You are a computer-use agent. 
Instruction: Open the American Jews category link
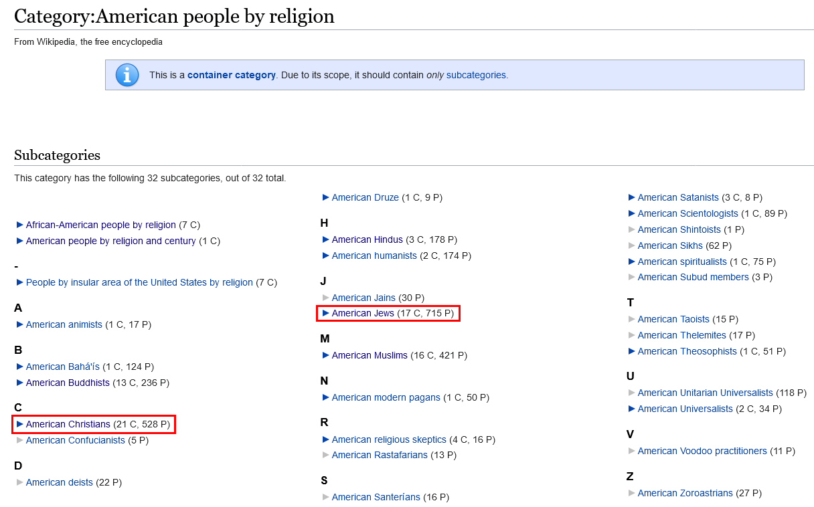click(363, 313)
